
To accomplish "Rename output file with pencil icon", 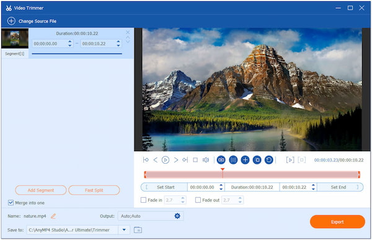I will [x=53, y=216].
